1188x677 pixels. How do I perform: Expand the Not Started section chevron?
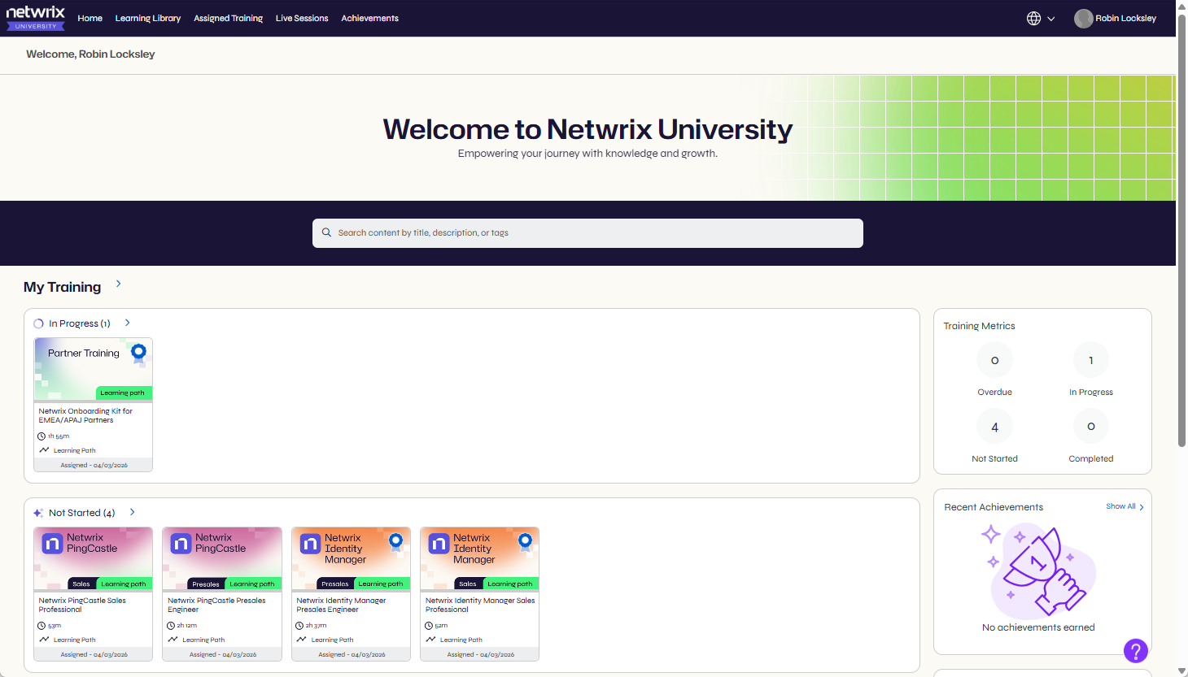pos(132,512)
